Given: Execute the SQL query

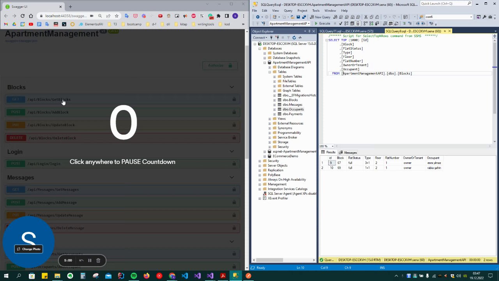Looking at the screenshot, I should tap(322, 23).
